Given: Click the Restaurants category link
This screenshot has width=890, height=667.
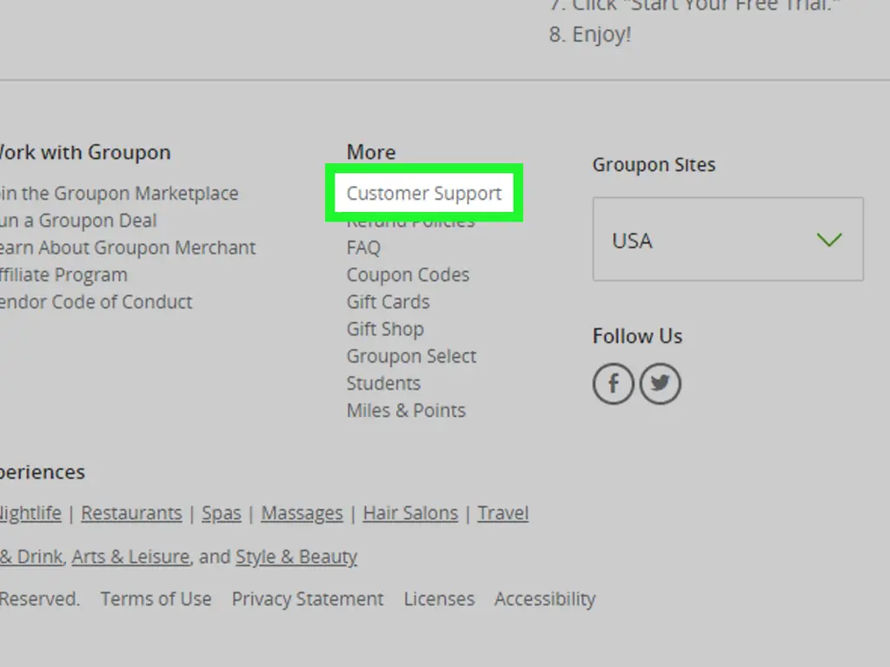Looking at the screenshot, I should (x=131, y=513).
